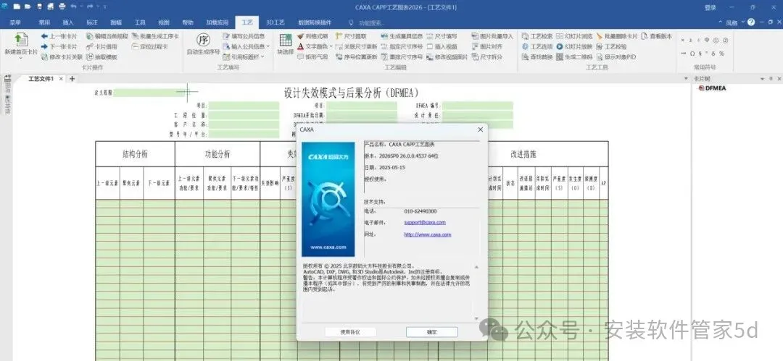The width and height of the screenshot is (783, 361).
Task: Click 插入视频 tool
Action: [x=442, y=46]
